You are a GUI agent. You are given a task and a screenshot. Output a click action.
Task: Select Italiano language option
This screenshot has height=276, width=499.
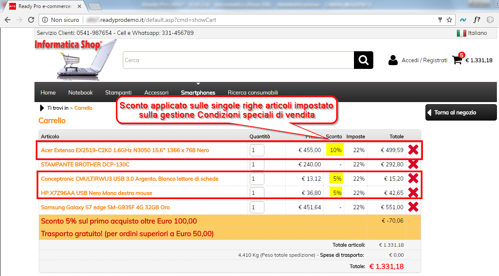(478, 33)
